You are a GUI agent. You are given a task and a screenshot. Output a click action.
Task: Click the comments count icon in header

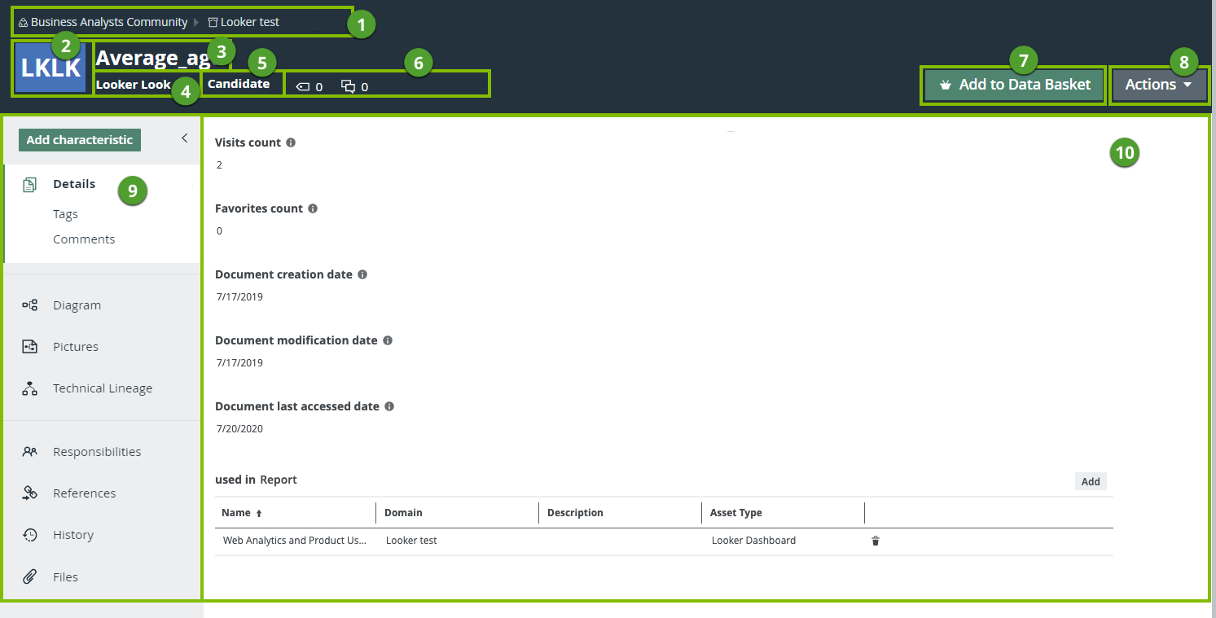[348, 86]
